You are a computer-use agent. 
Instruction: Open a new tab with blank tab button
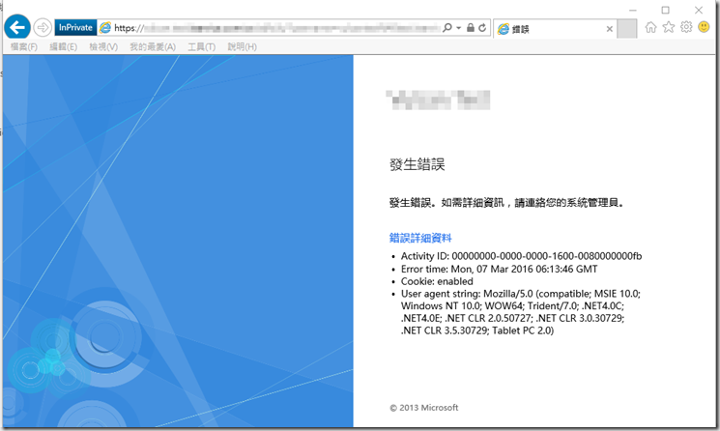pos(626,29)
